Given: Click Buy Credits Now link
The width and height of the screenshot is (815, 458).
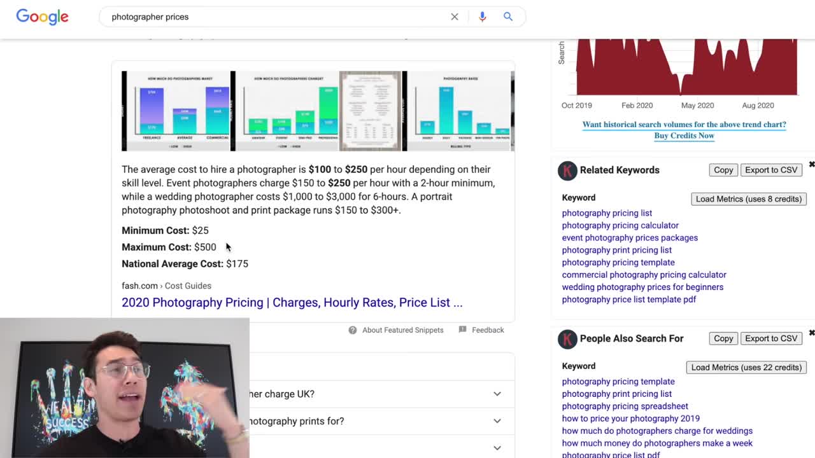Looking at the screenshot, I should (684, 135).
